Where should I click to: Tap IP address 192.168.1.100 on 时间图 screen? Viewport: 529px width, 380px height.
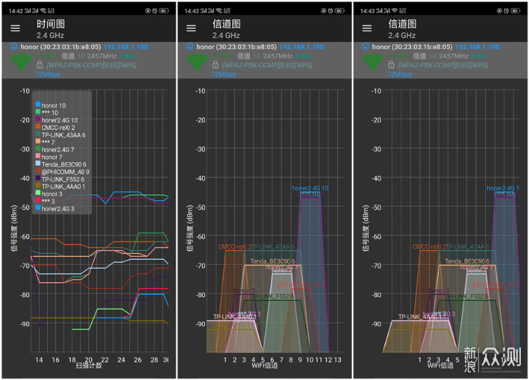coord(130,46)
